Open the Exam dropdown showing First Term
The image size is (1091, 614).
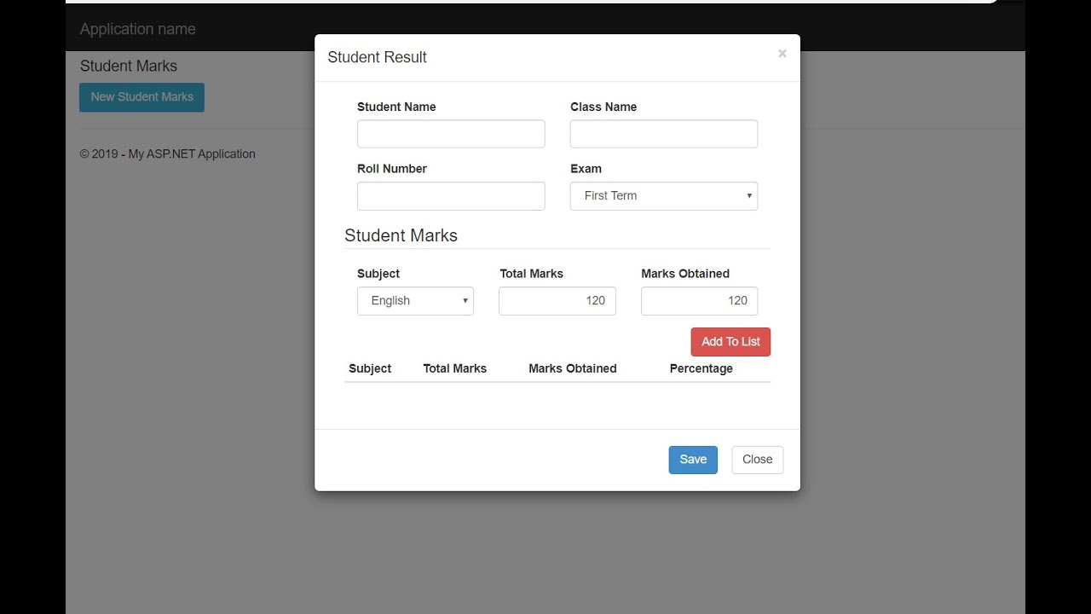tap(663, 196)
